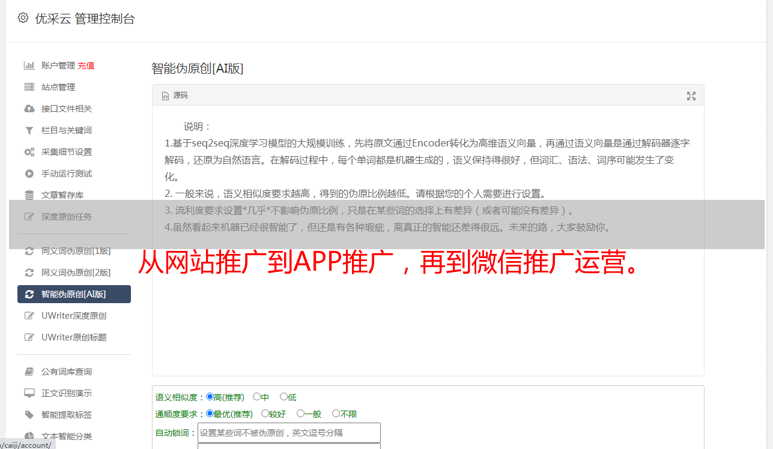Click the 说明： text in the editor
The width and height of the screenshot is (773, 449).
(198, 127)
